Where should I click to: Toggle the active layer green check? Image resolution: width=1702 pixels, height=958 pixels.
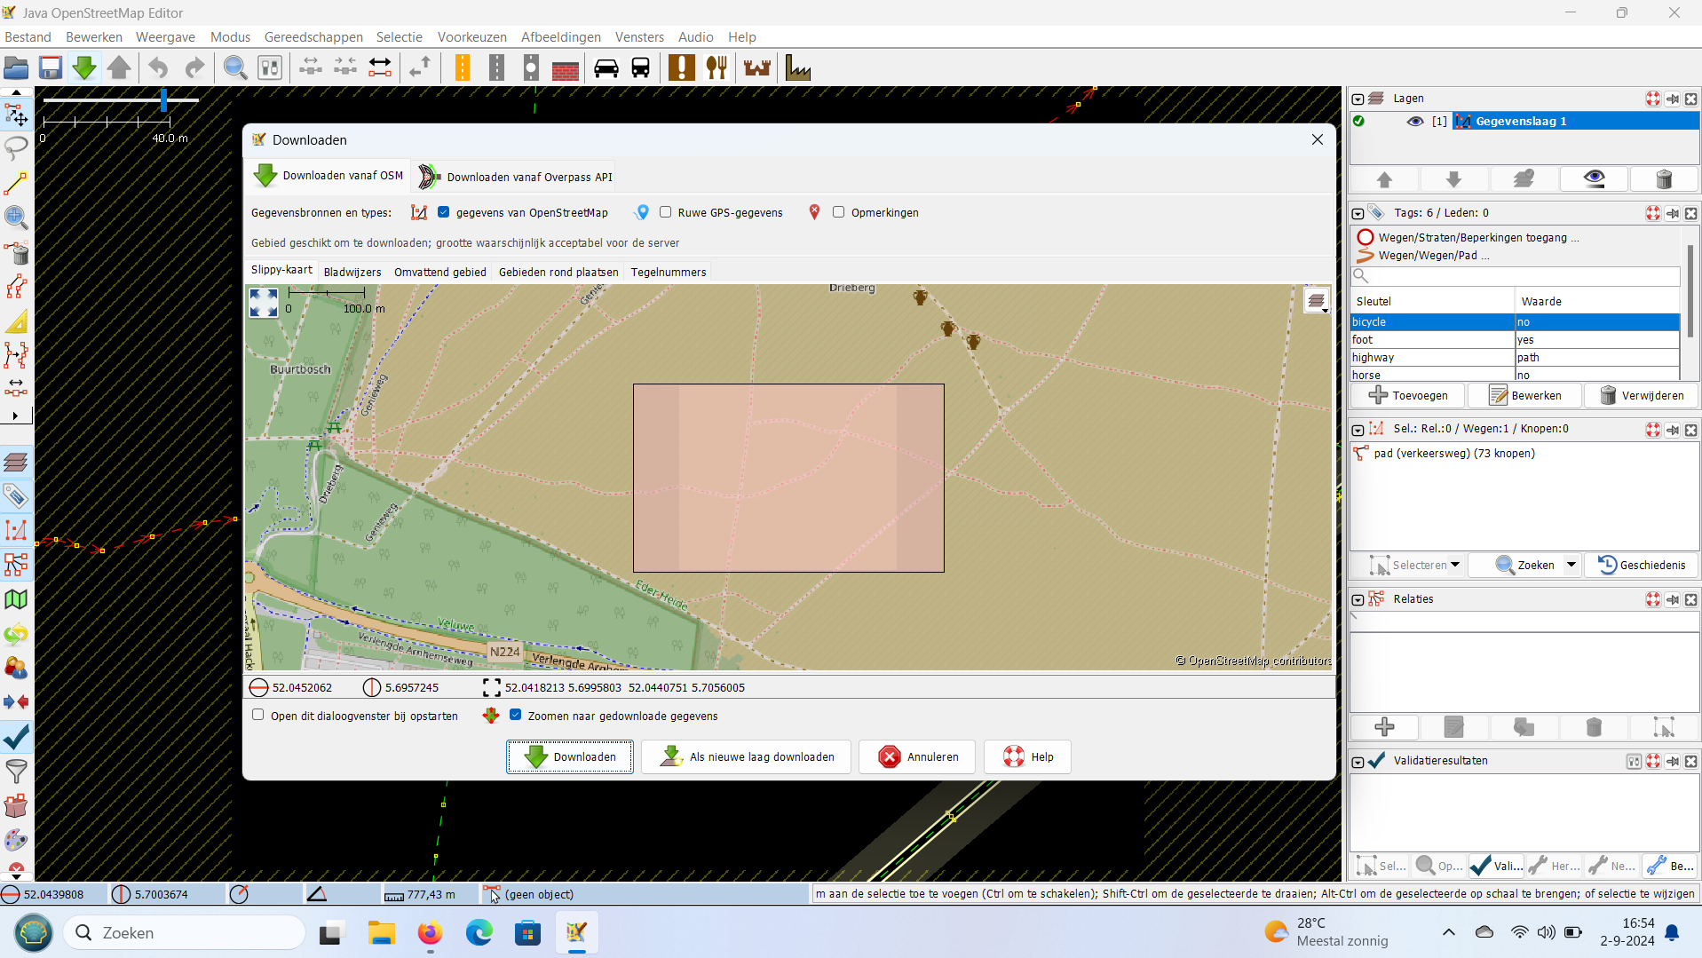point(1358,122)
